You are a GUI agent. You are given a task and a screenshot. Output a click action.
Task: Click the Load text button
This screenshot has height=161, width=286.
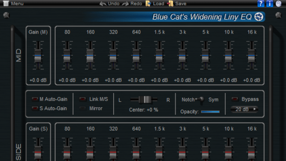pyautogui.click(x=158, y=4)
